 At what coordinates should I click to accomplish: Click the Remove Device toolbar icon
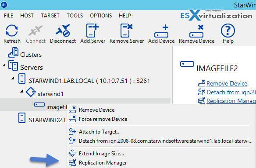point(196,31)
